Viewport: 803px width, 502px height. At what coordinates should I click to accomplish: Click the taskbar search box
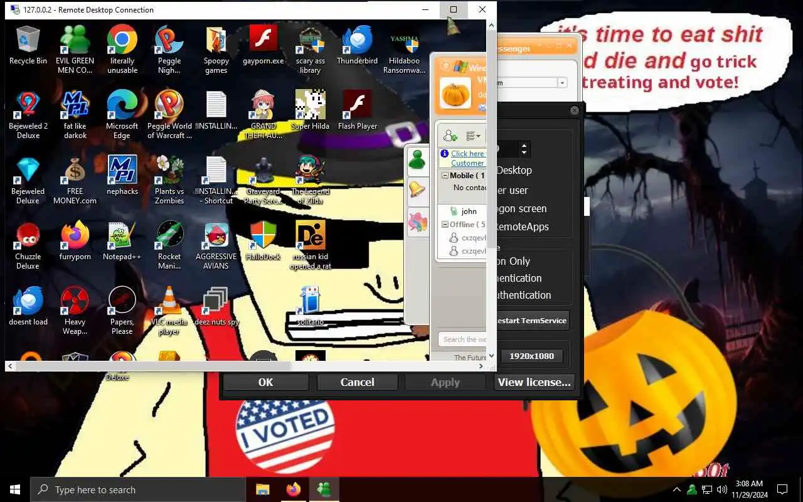(x=138, y=489)
